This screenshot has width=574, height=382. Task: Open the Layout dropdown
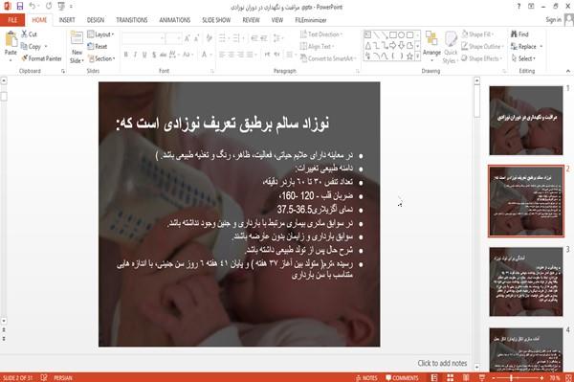tap(100, 34)
